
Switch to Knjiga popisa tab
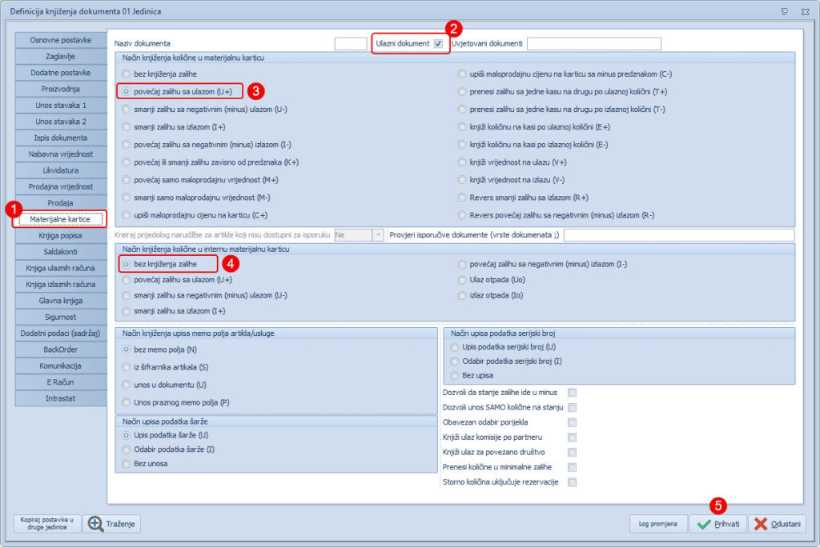(x=60, y=236)
